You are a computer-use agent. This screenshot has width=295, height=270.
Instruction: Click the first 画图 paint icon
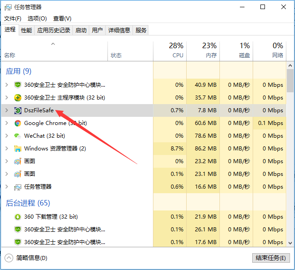point(18,161)
